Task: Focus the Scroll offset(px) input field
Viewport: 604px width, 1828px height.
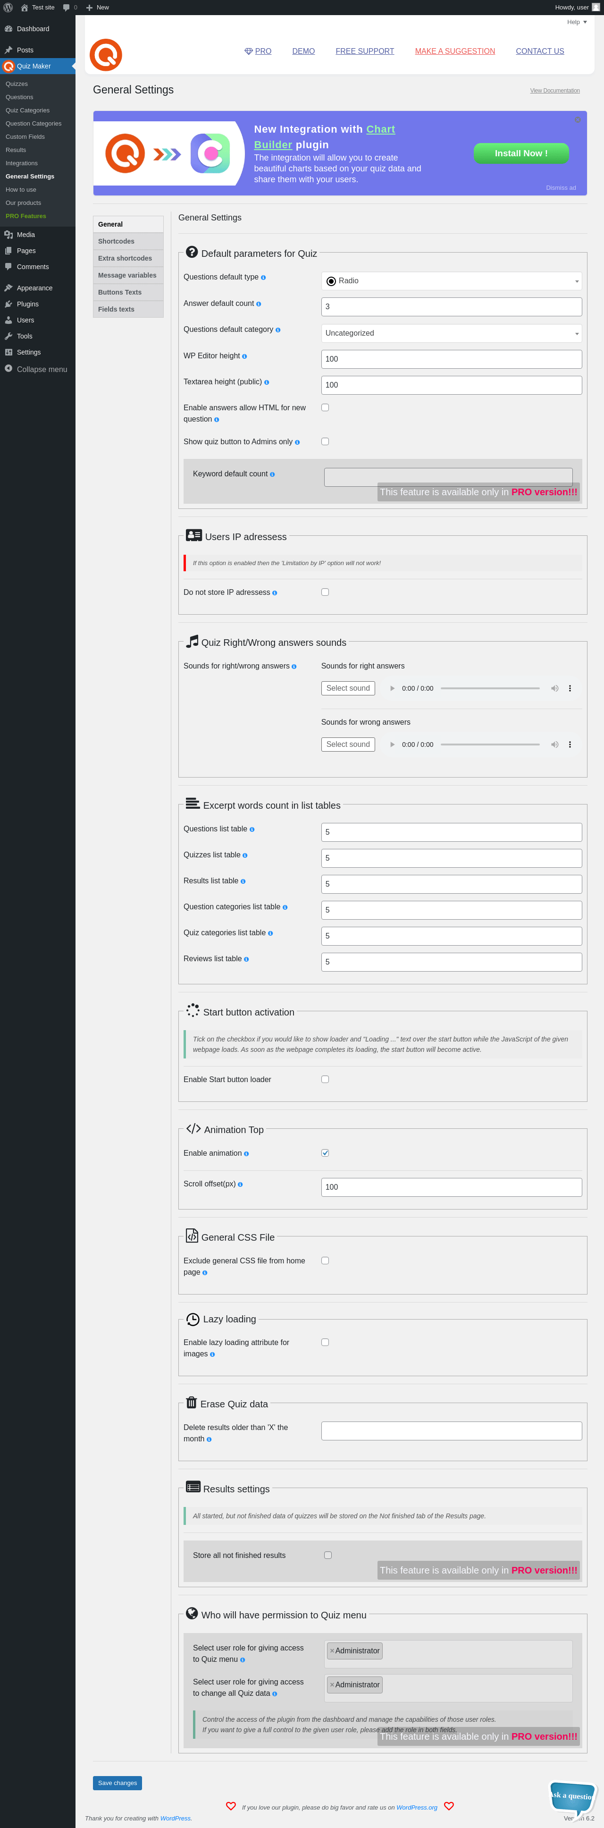Action: pyautogui.click(x=452, y=1187)
